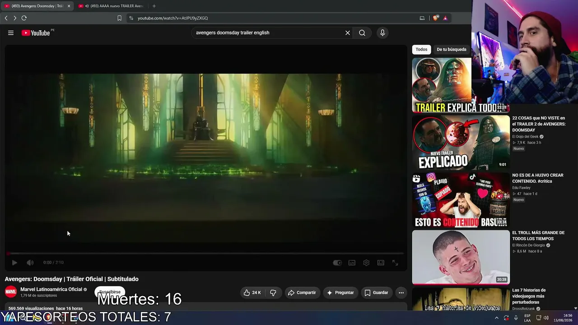The image size is (578, 325).
Task: Open the Brave Rewards triangle icon
Action: point(445,18)
